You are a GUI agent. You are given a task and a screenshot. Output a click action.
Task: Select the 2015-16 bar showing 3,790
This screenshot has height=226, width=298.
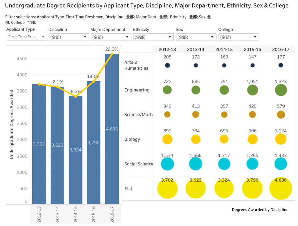tap(93, 142)
